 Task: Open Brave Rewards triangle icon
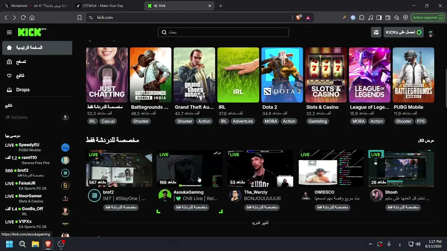tap(308, 17)
